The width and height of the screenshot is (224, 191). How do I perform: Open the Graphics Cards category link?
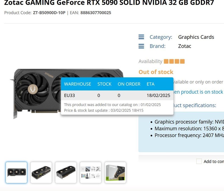196,37
